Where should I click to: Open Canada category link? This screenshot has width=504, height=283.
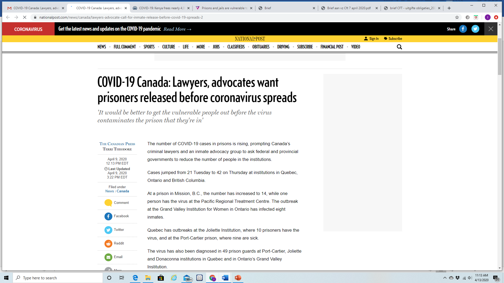pyautogui.click(x=123, y=191)
